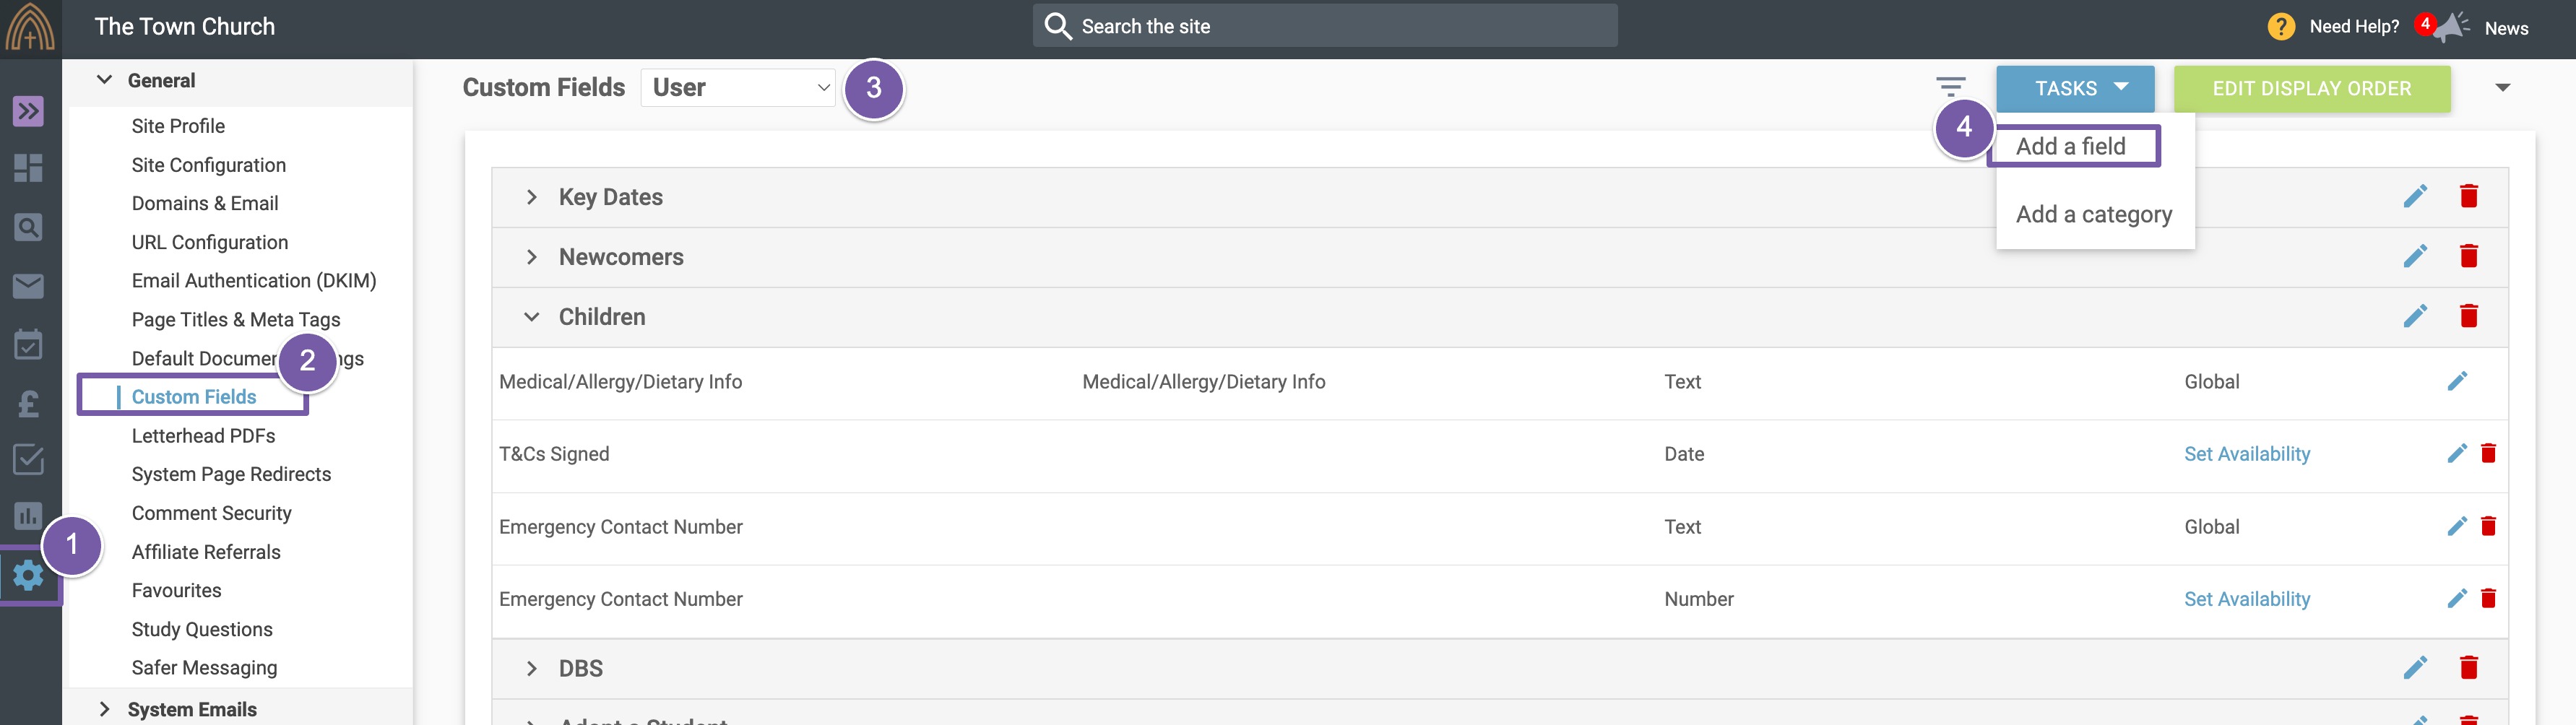This screenshot has height=725, width=2576.
Task: Open the mail envelope sidebar icon
Action: (28, 286)
